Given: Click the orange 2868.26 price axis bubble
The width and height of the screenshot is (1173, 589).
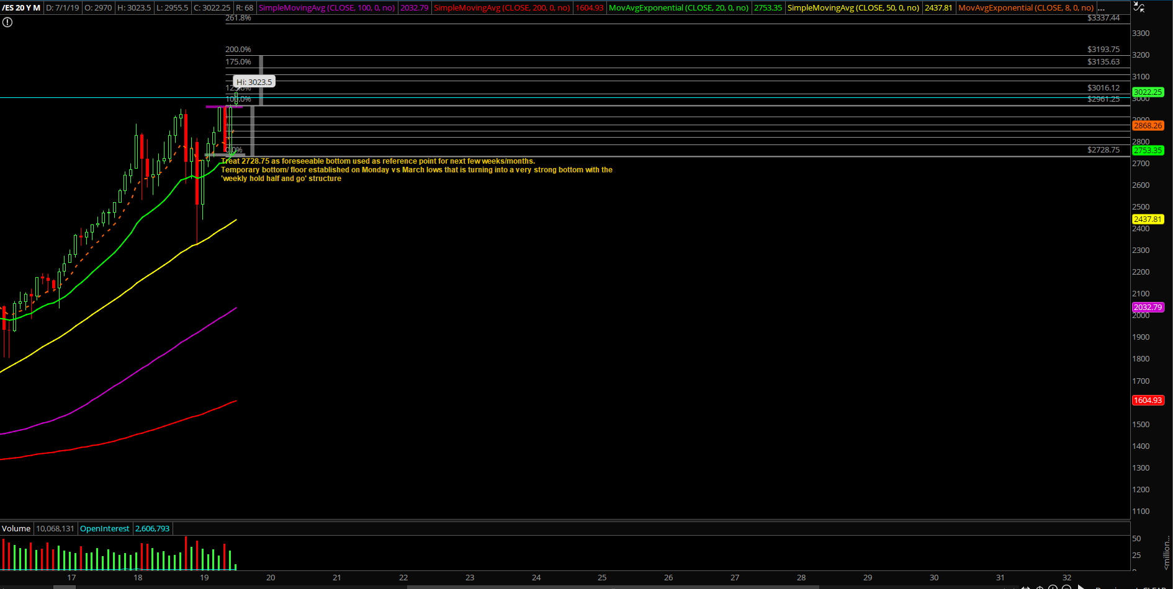Looking at the screenshot, I should 1148,125.
